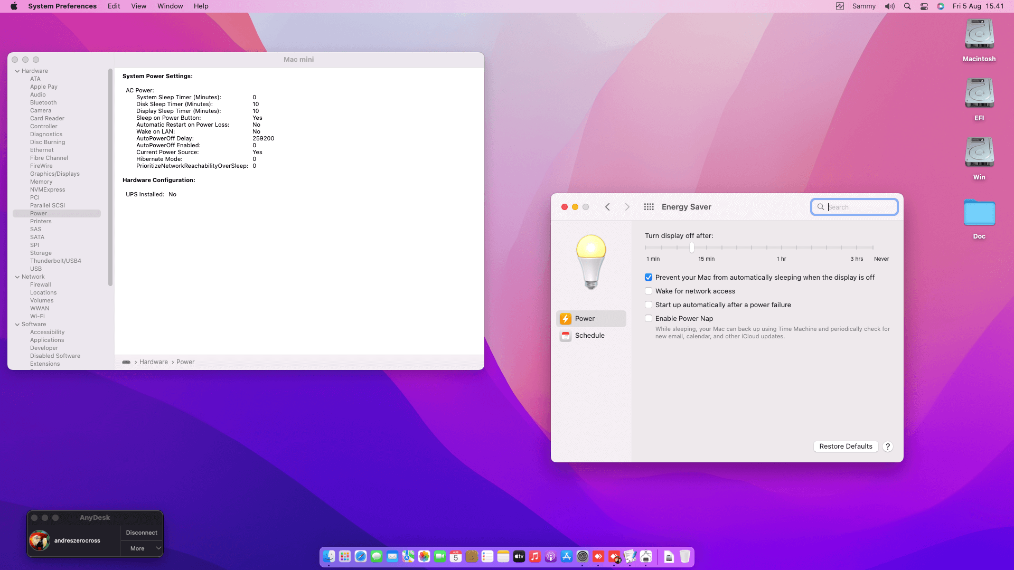Open Safari from the Dock

point(361,557)
